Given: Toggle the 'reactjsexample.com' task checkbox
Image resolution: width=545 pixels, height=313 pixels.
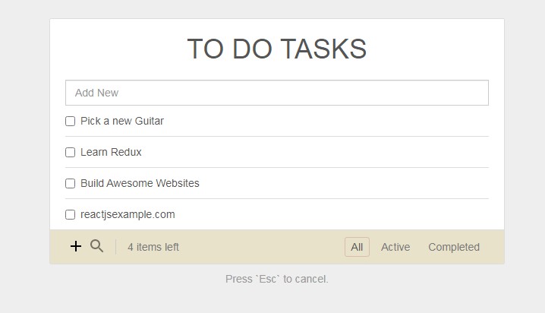Looking at the screenshot, I should click(x=71, y=215).
